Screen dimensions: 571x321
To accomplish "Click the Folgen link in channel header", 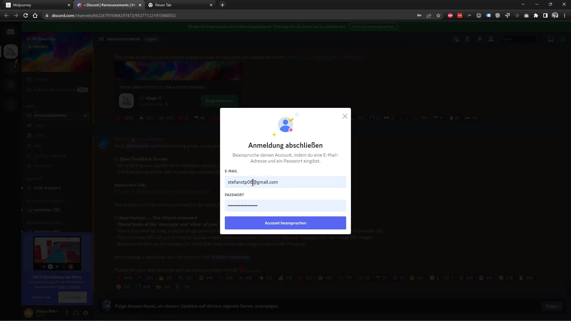I will 151,39.
